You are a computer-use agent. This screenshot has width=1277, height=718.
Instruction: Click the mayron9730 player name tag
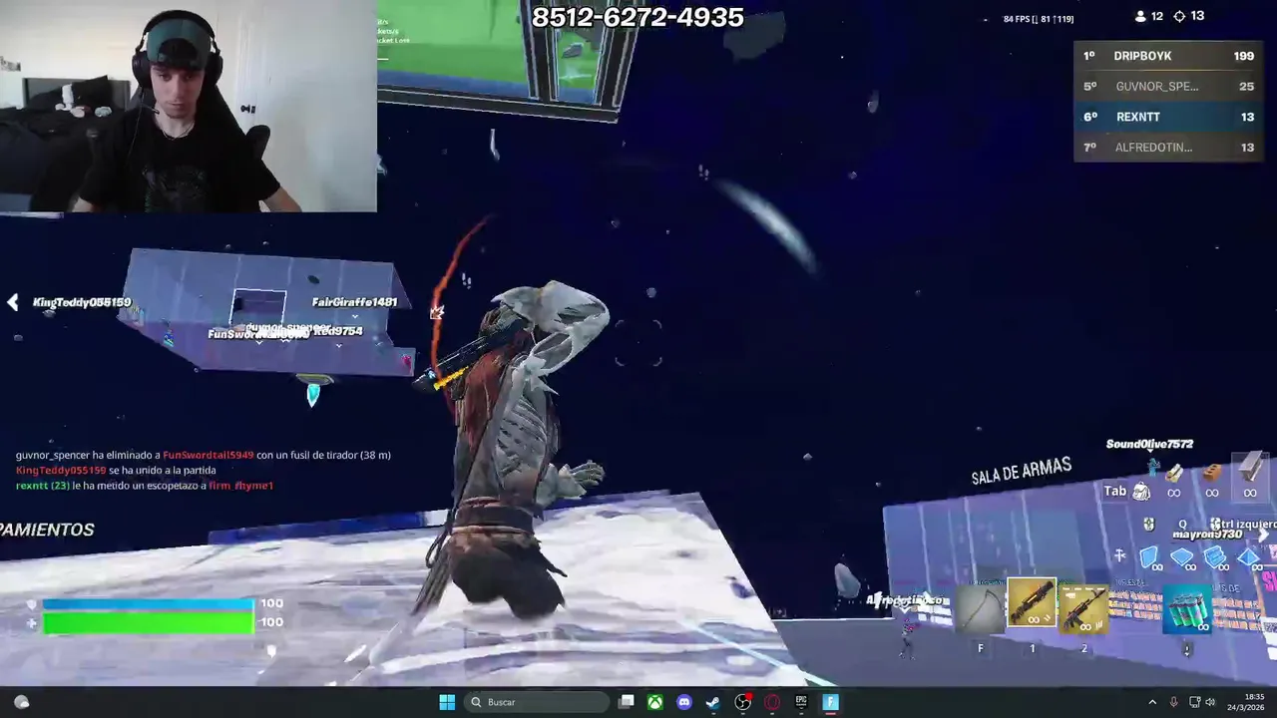pyautogui.click(x=1205, y=535)
